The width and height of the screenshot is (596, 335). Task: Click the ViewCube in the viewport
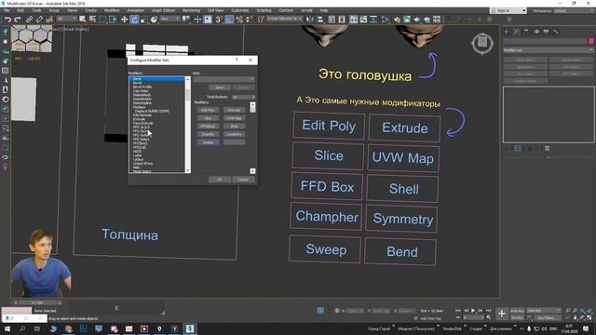click(x=482, y=43)
